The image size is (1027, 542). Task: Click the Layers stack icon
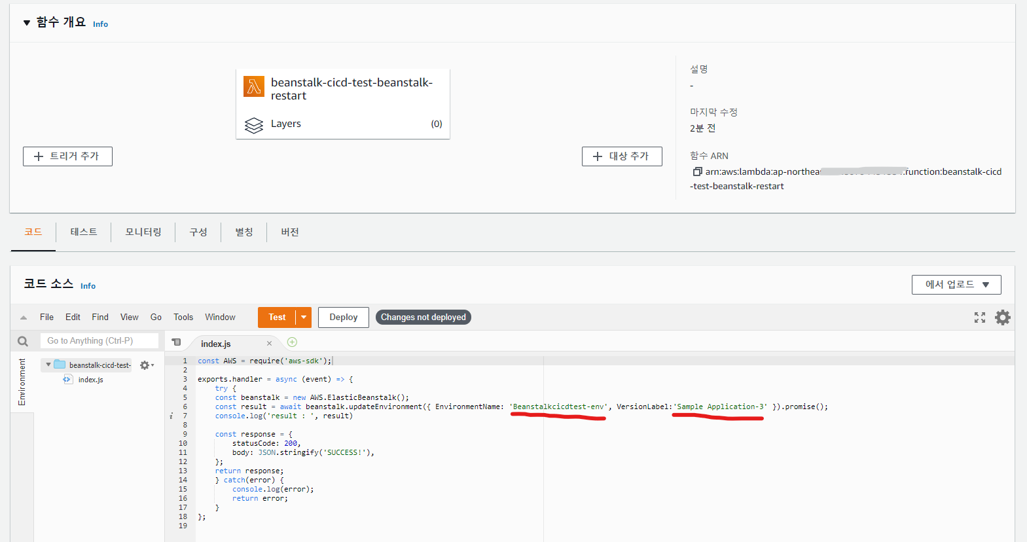pyautogui.click(x=254, y=124)
